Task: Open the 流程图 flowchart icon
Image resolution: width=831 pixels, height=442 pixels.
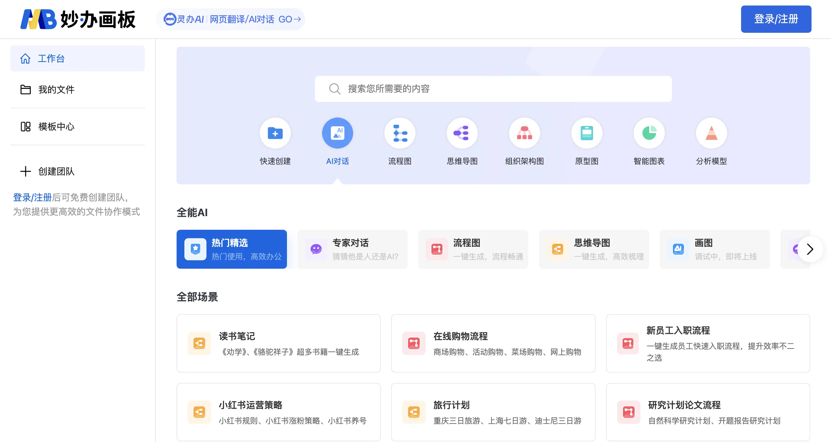Action: [400, 133]
